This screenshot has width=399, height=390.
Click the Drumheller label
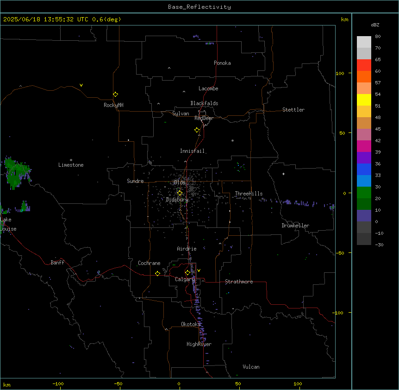pyautogui.click(x=295, y=226)
